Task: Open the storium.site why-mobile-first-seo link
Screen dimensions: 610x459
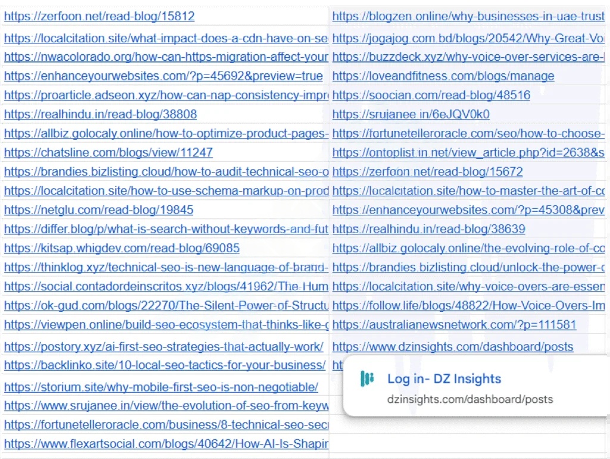Action: [160, 386]
